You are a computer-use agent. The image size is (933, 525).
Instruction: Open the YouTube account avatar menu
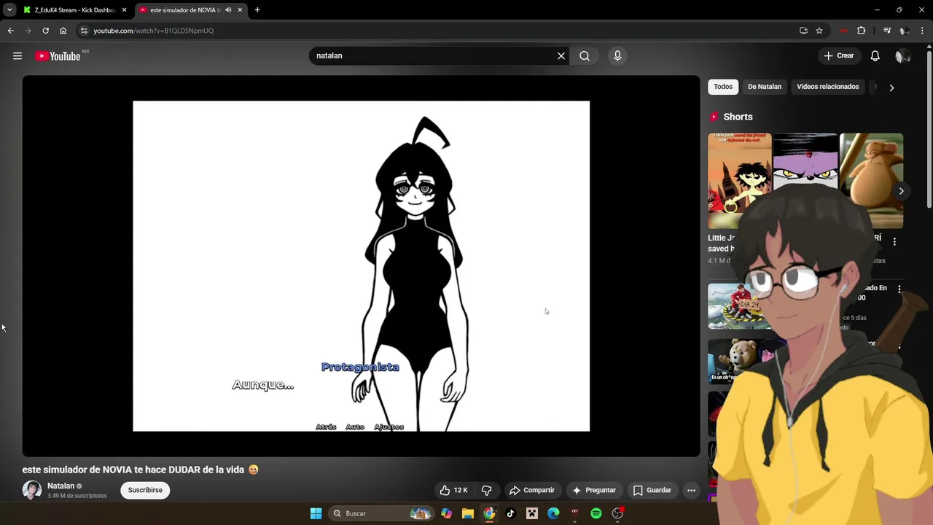[x=902, y=56]
